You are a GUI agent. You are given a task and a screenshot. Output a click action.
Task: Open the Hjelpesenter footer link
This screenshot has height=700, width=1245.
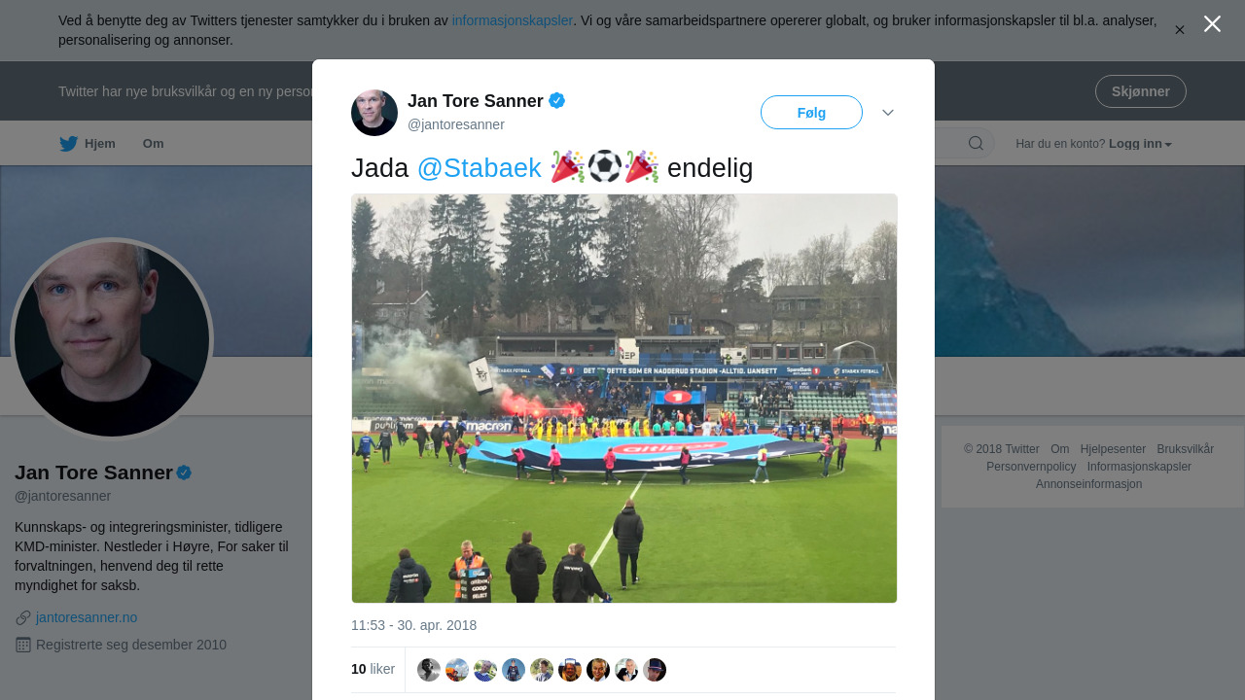click(1113, 449)
